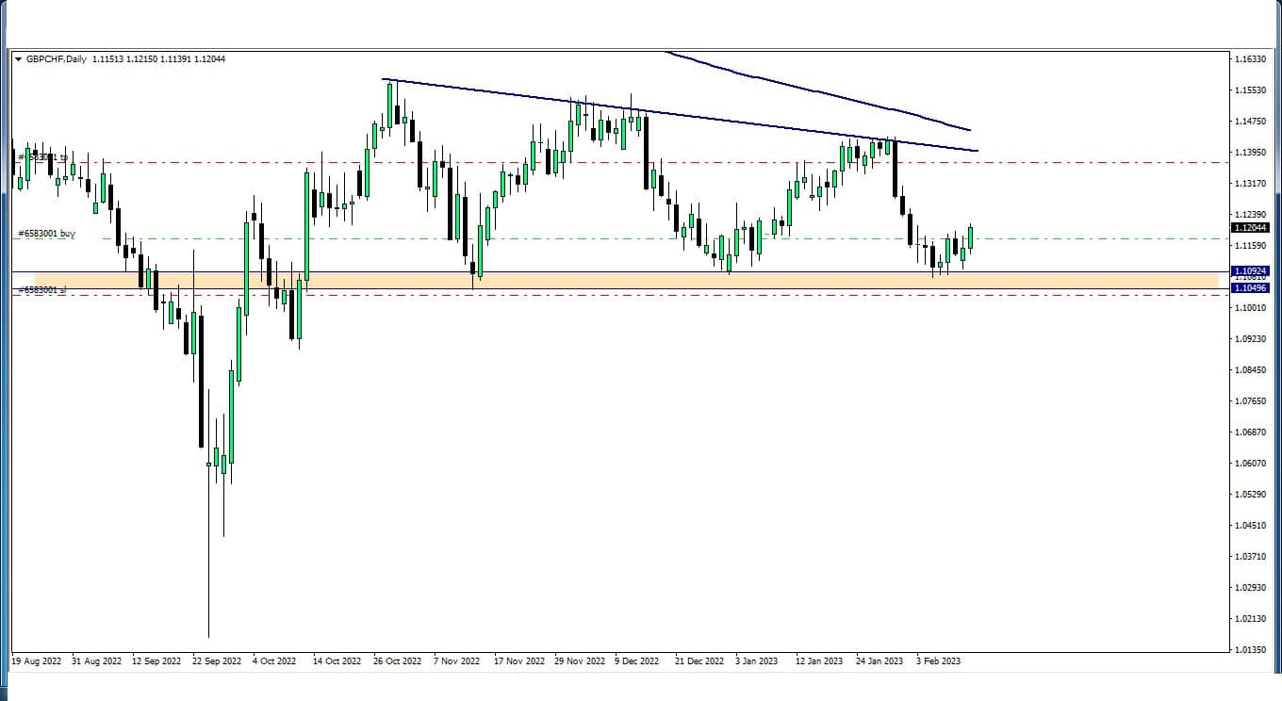Click the 1.05290 price scale label
Image resolution: width=1282 pixels, height=701 pixels.
pyautogui.click(x=1250, y=495)
